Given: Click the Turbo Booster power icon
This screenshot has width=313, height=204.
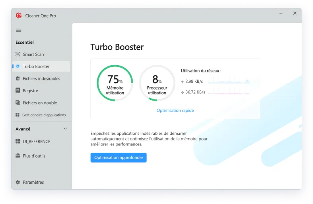Looking at the screenshot, I should pos(17,66).
